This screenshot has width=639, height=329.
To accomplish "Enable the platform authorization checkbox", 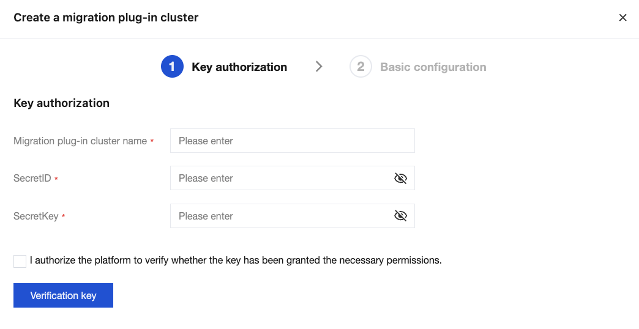I will click(20, 261).
